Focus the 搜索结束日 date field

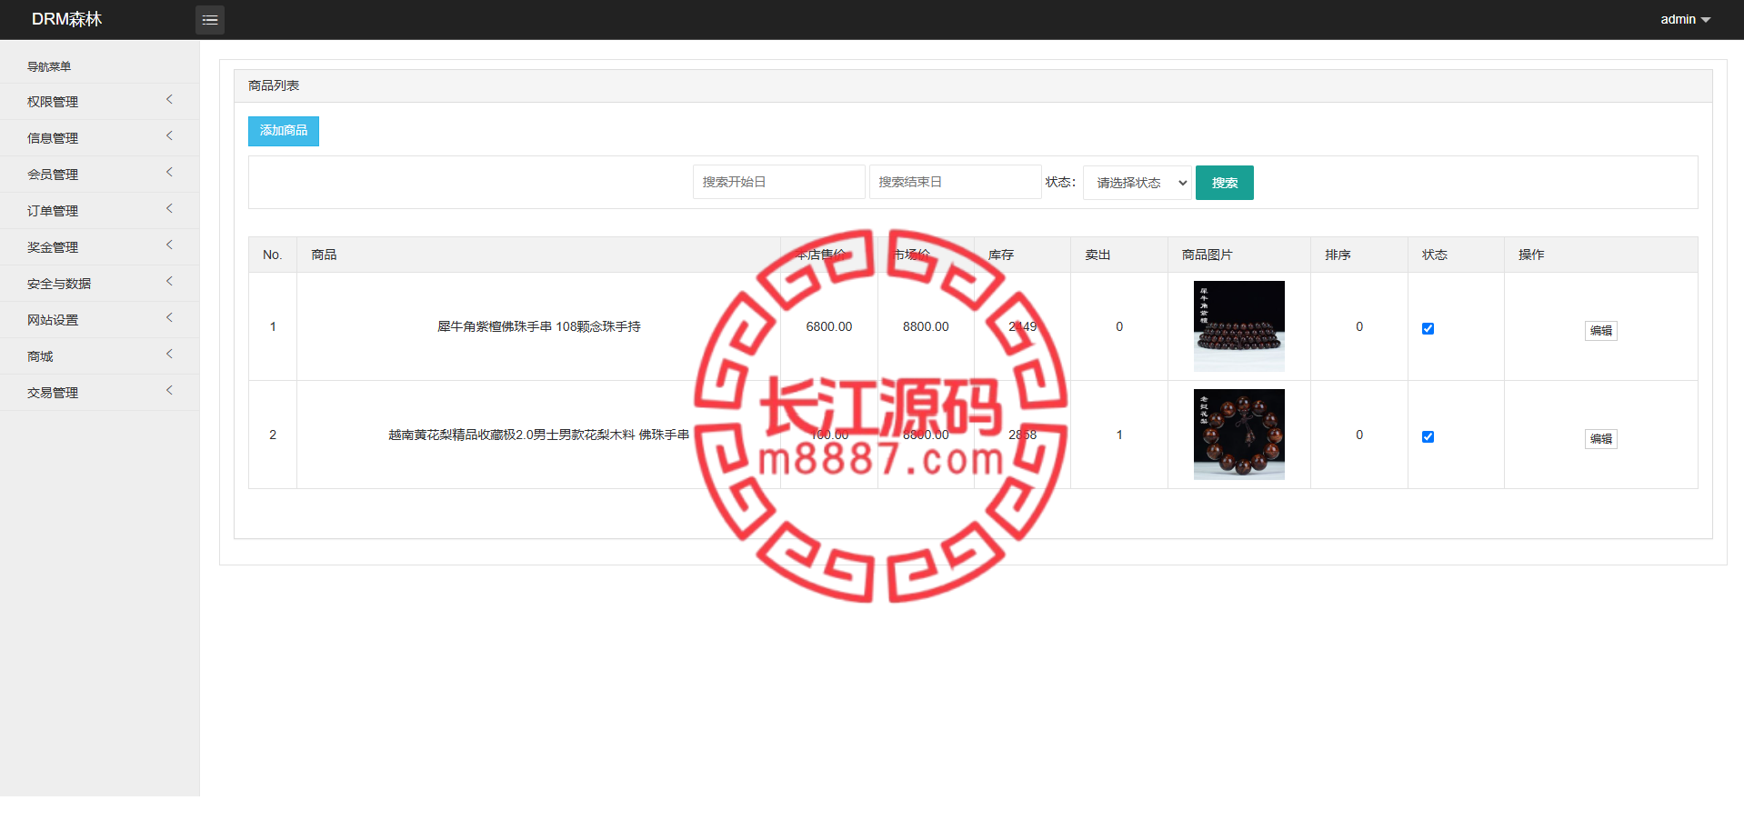[x=955, y=182]
